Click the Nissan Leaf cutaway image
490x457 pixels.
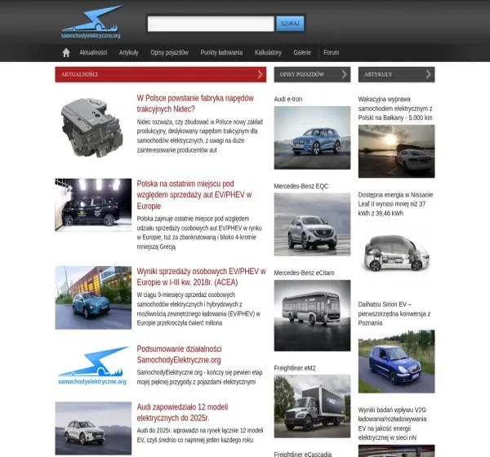pos(396,254)
